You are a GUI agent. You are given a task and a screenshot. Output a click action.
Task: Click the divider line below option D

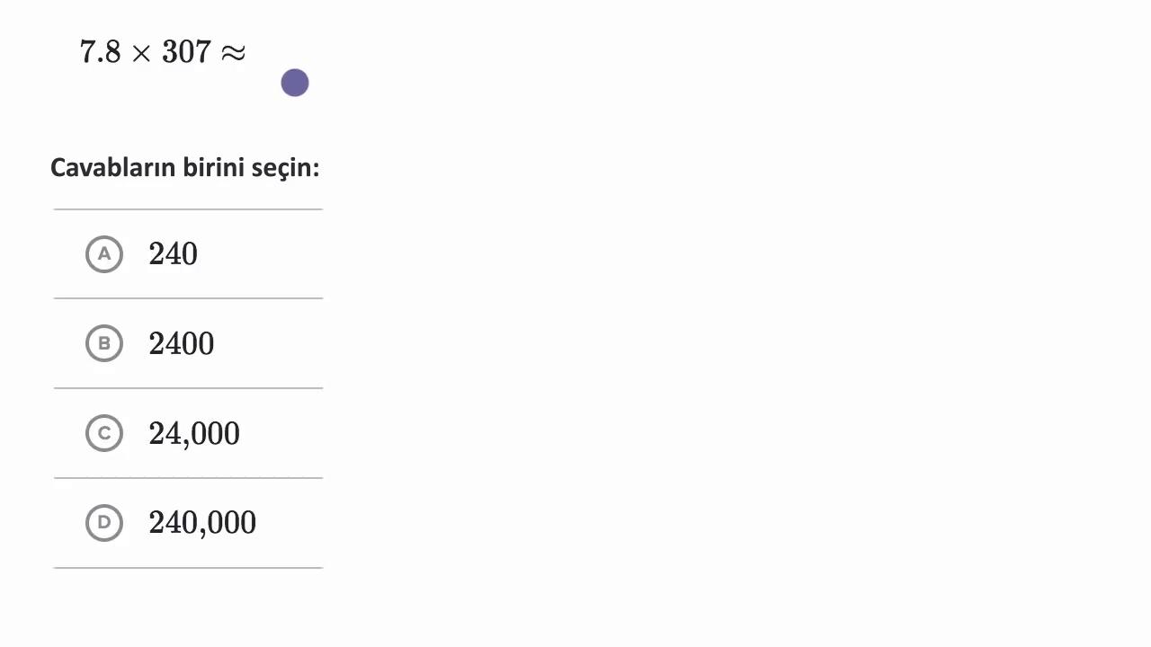[188, 568]
